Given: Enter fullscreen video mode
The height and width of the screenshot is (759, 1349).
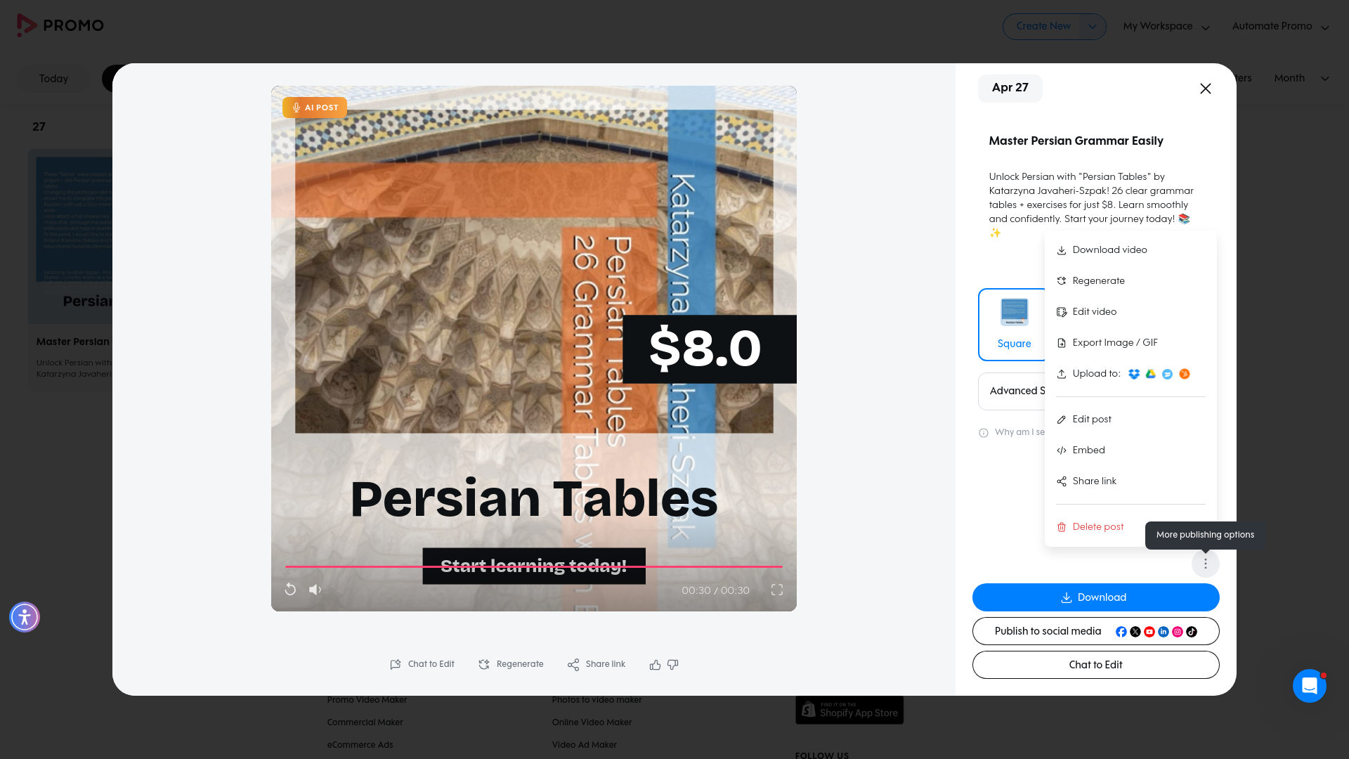Looking at the screenshot, I should [777, 590].
